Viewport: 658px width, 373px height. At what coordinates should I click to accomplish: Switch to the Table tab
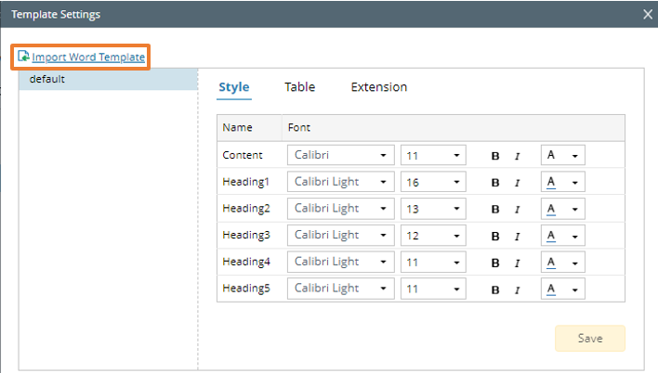point(299,87)
